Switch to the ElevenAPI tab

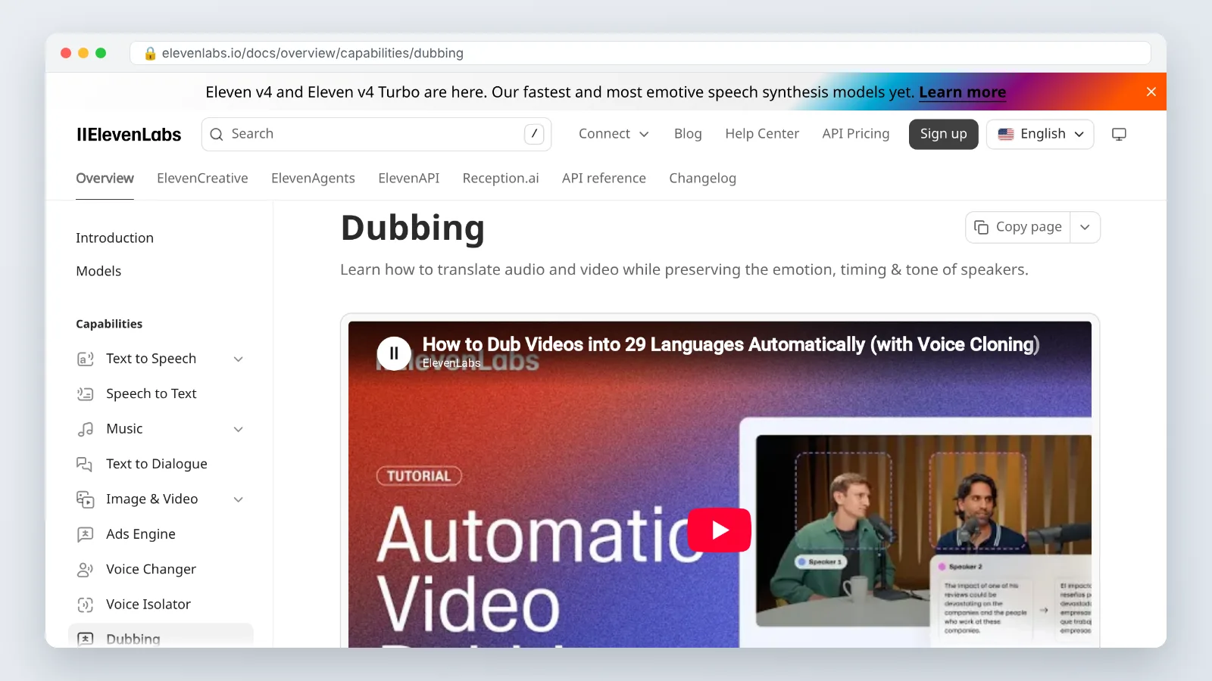409,178
